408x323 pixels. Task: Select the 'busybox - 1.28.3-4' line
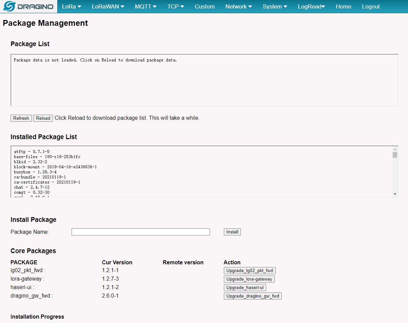pyautogui.click(x=35, y=172)
